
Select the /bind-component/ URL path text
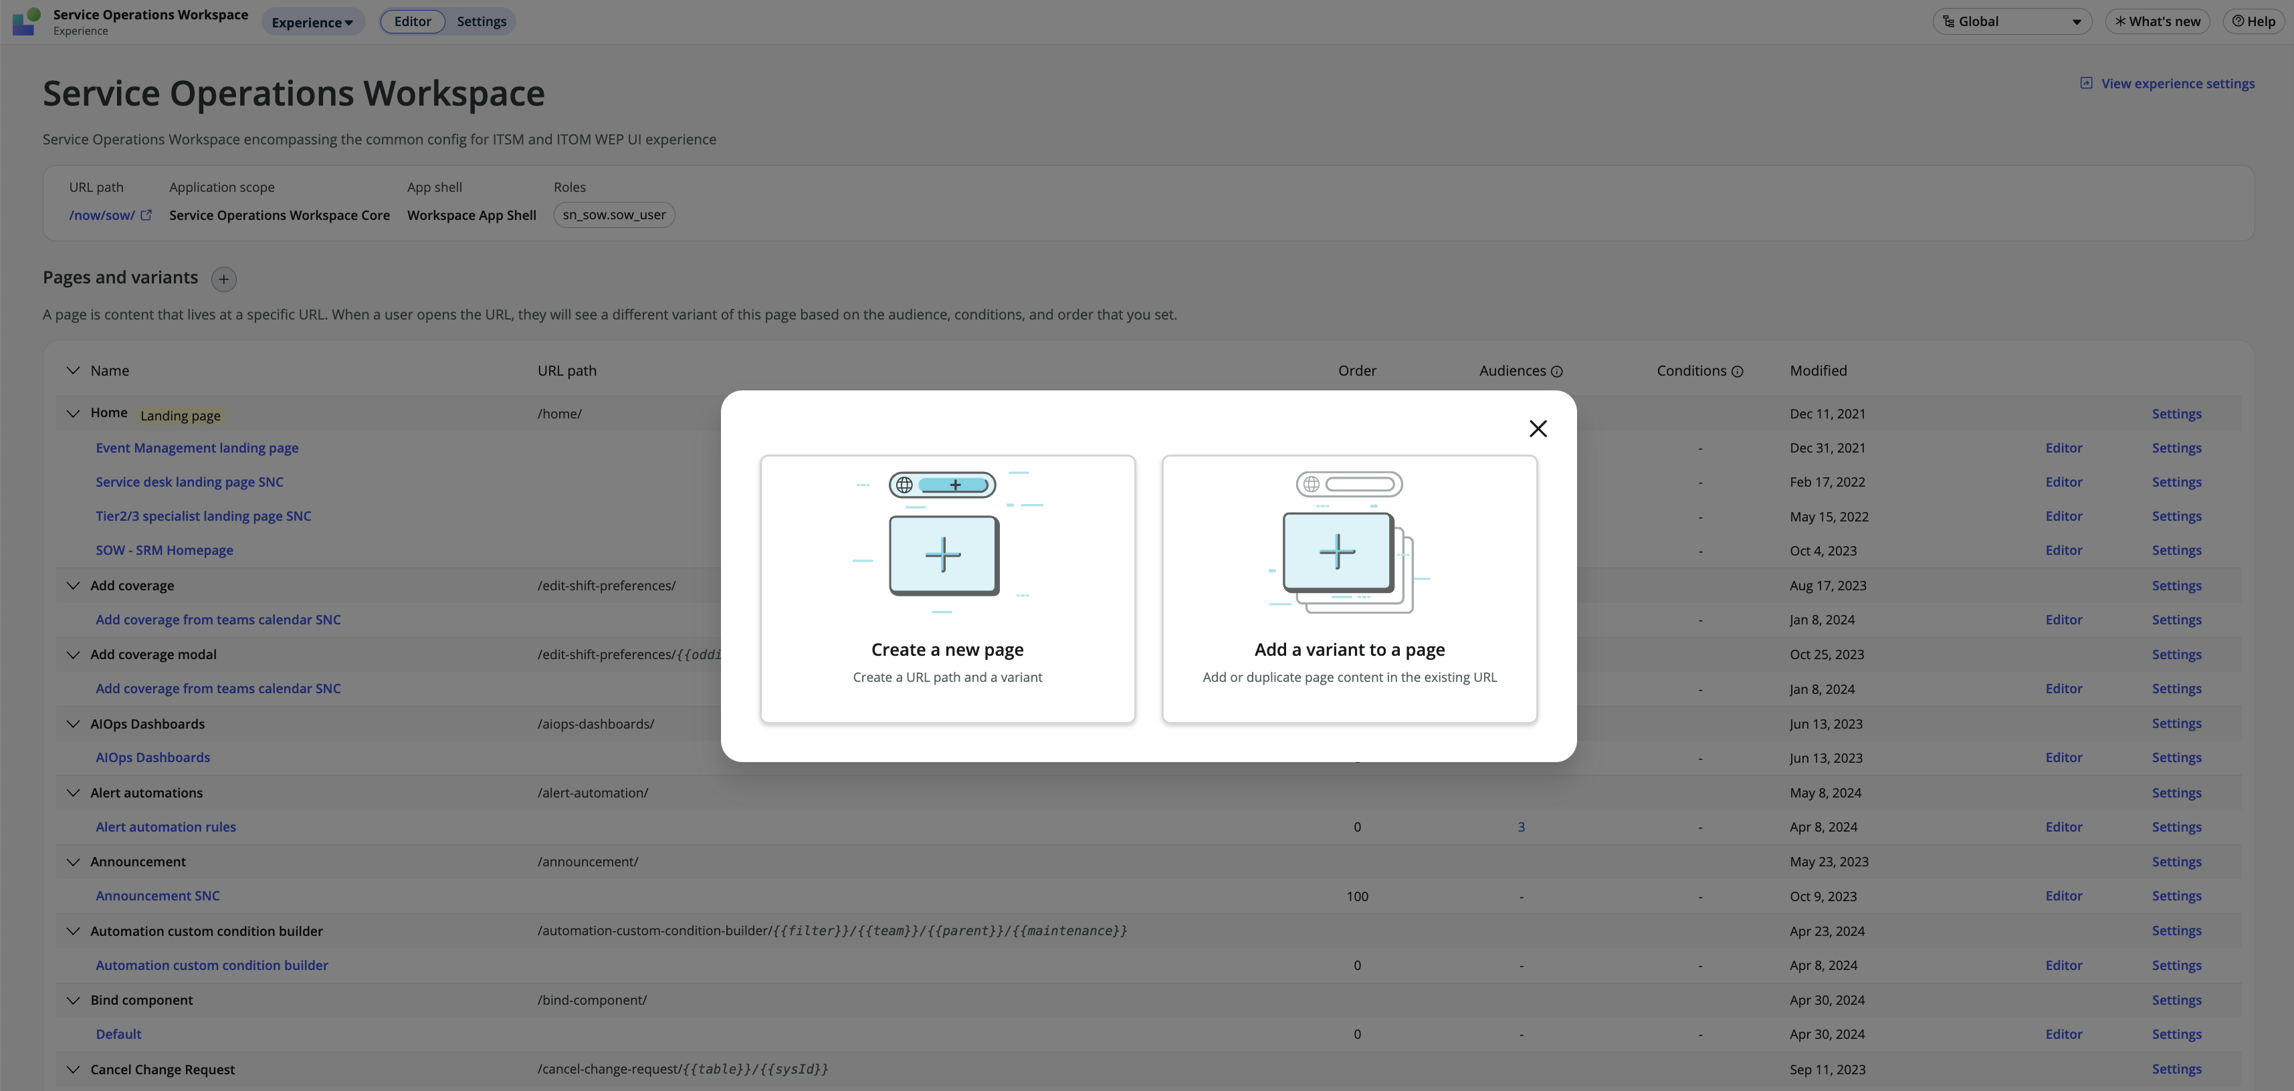[x=592, y=1000]
